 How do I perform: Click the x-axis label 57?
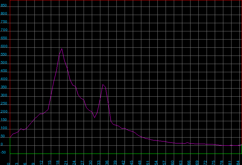[x=164, y=163]
